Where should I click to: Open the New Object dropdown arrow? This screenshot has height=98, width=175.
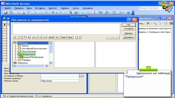123,13
